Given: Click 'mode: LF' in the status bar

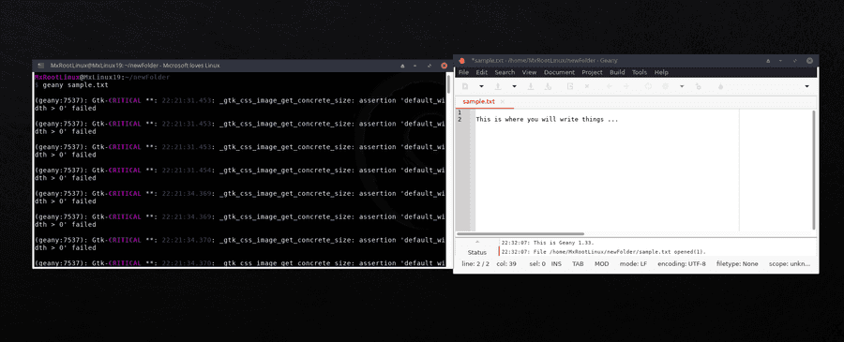Looking at the screenshot, I should (633, 264).
